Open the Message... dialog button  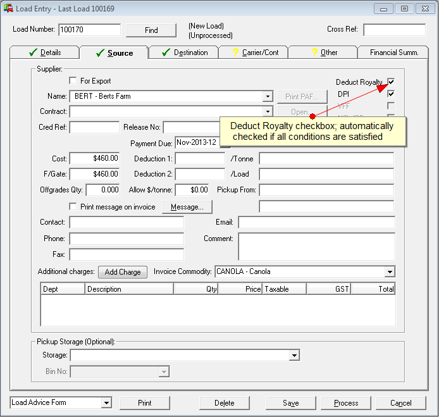click(187, 207)
